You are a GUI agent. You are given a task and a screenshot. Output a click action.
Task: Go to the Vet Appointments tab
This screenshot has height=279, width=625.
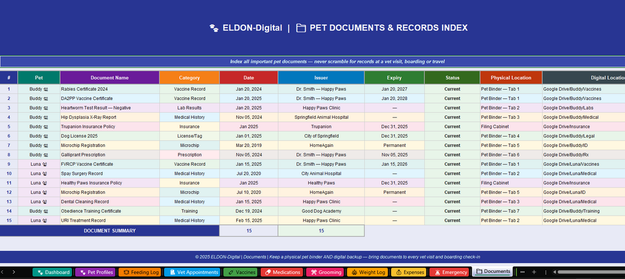[x=192, y=272]
